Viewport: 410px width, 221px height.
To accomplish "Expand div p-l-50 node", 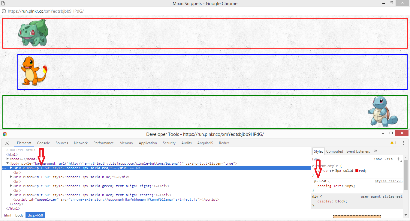I will click(x=11, y=168).
